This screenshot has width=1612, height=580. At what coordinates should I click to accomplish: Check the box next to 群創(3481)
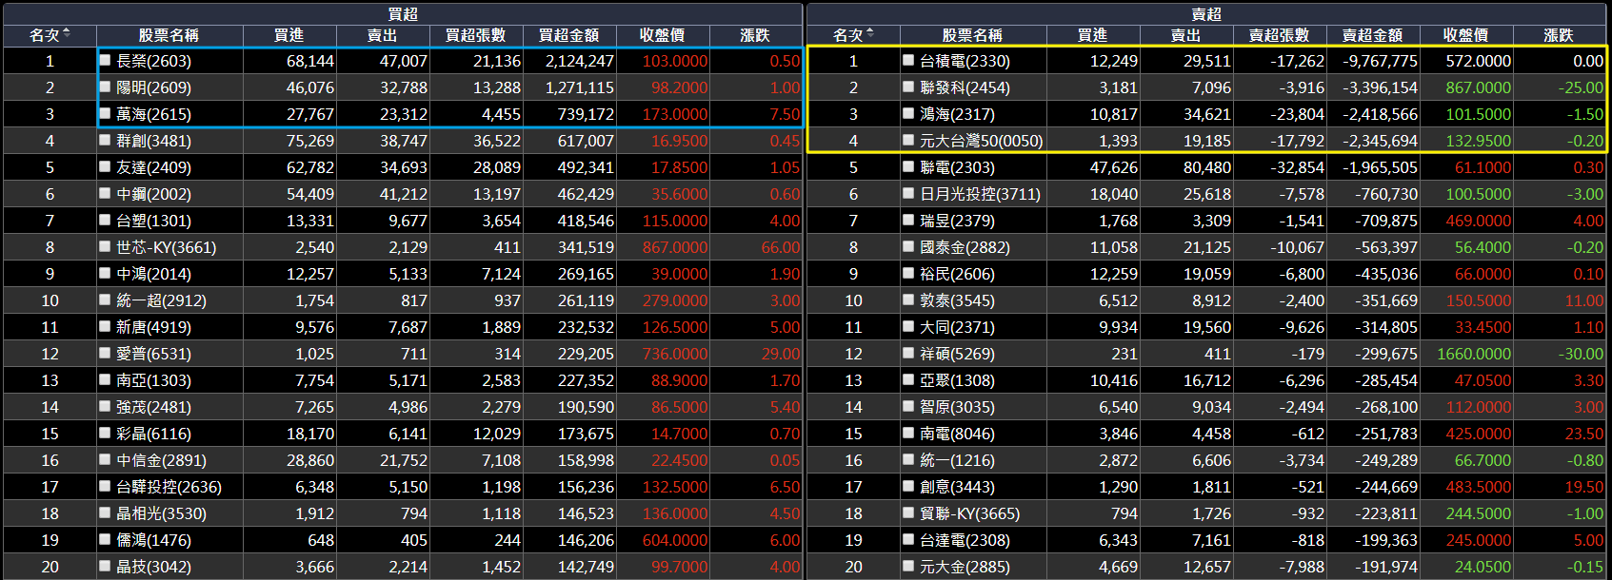click(x=106, y=140)
